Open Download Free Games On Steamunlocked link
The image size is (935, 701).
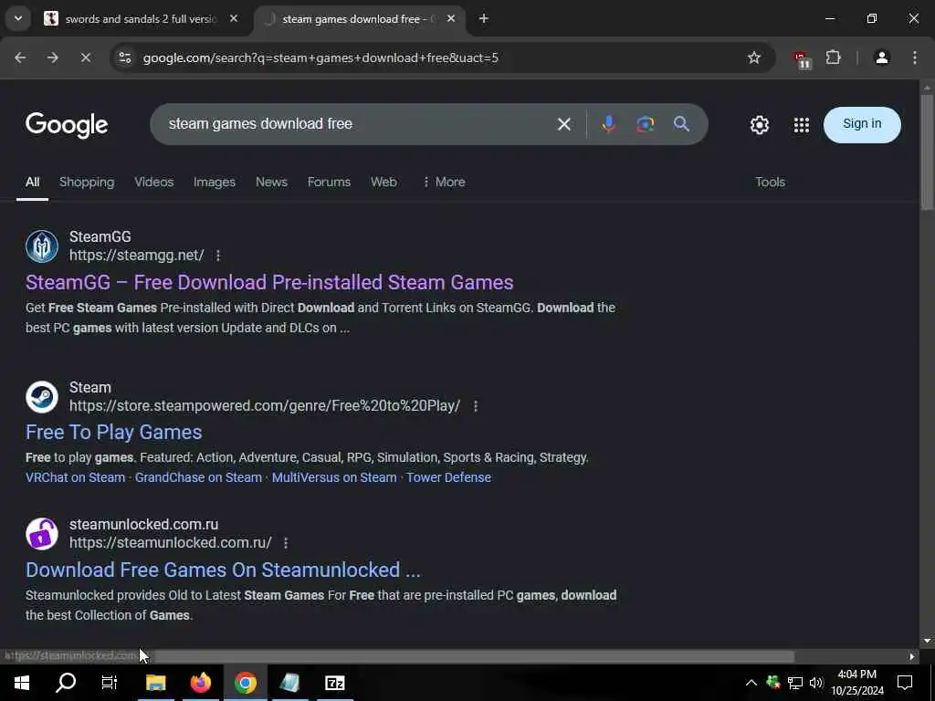coord(223,570)
